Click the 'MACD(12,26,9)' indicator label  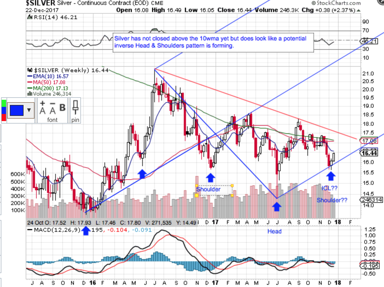click(57, 230)
